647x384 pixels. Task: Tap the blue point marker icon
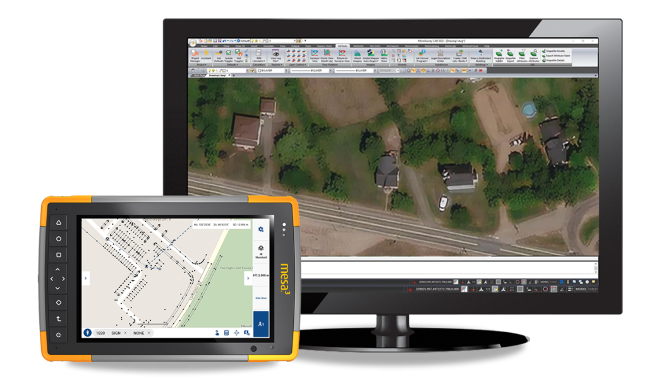88,332
